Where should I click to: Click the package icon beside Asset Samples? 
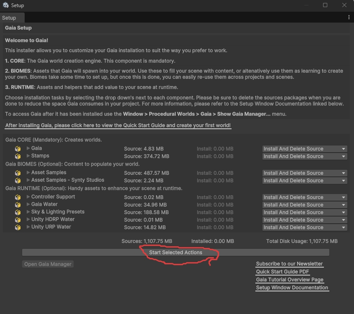[18, 173]
